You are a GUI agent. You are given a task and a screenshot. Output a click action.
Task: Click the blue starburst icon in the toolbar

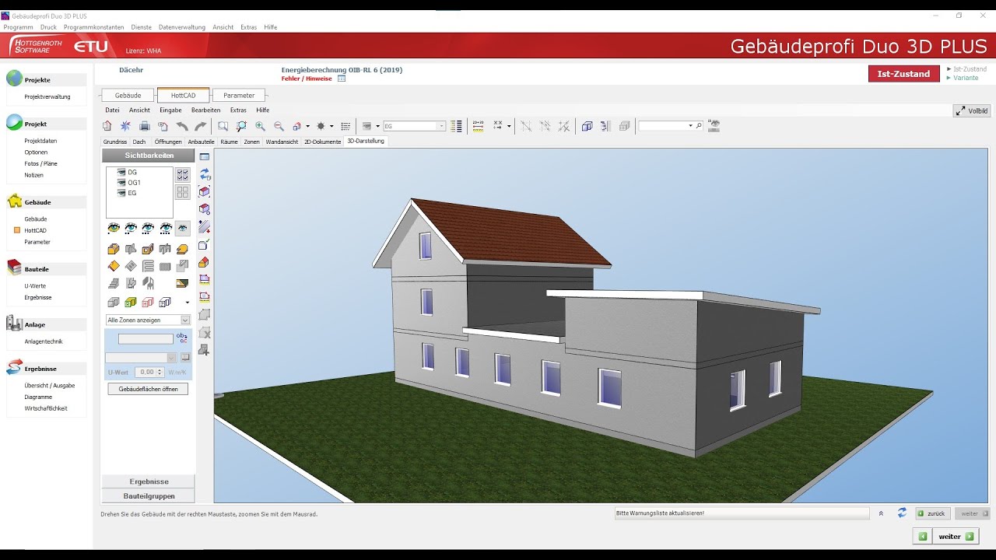[125, 126]
